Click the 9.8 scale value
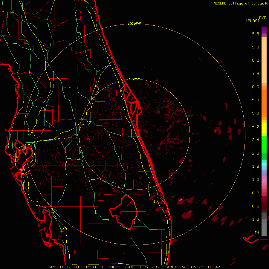This screenshot has height=269, width=269. point(256,33)
